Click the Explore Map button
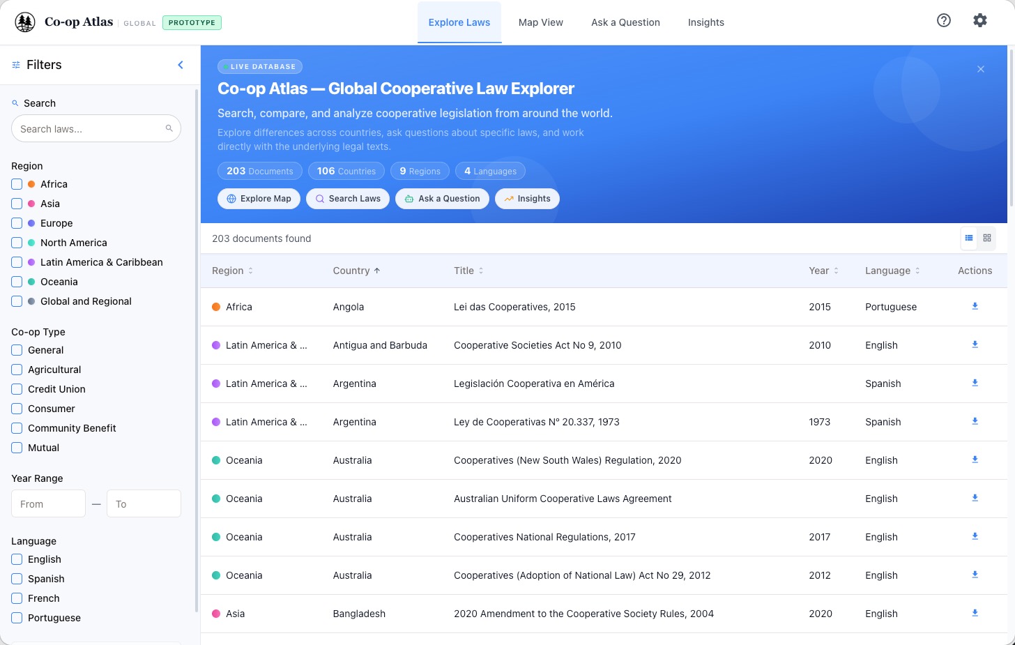 tap(259, 199)
